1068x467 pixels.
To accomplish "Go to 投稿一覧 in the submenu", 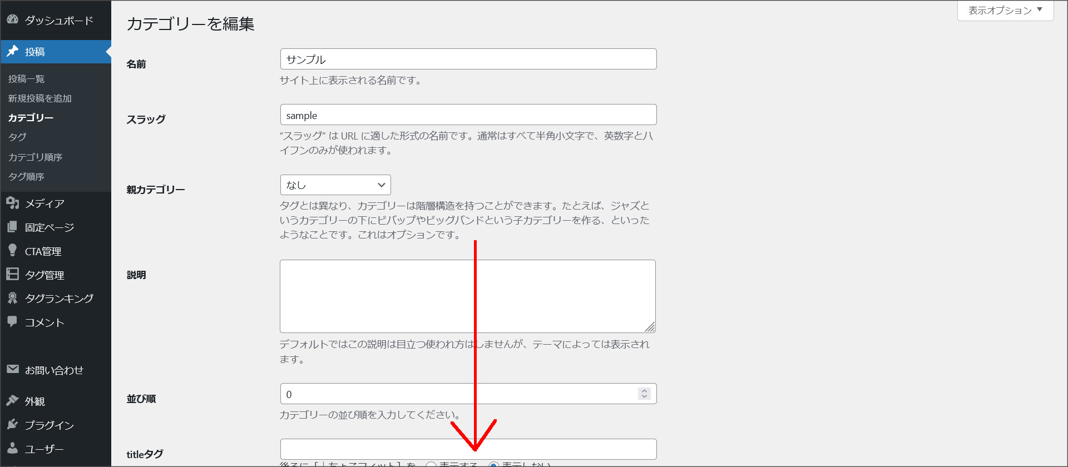I will click(x=26, y=79).
